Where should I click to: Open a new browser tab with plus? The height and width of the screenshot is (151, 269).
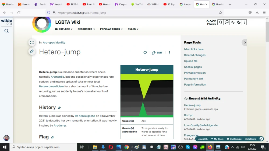click(230, 5)
